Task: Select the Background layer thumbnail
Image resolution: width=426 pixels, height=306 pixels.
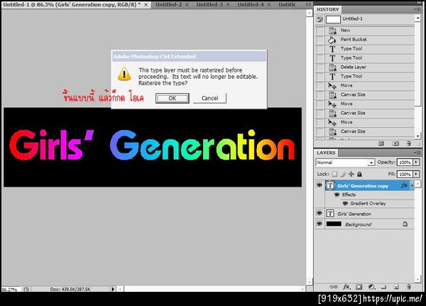Action: click(x=334, y=224)
